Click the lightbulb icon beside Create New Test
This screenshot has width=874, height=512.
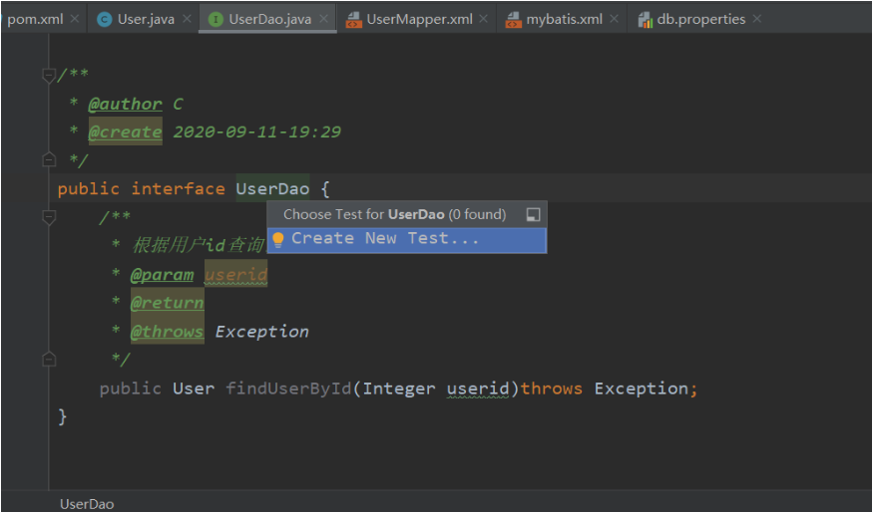pyautogui.click(x=278, y=240)
